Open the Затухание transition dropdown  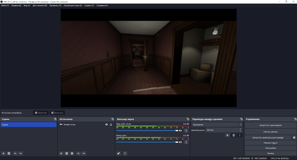217,125
